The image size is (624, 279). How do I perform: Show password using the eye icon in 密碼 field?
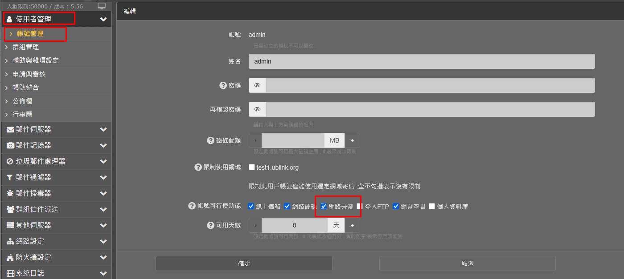tap(258, 85)
